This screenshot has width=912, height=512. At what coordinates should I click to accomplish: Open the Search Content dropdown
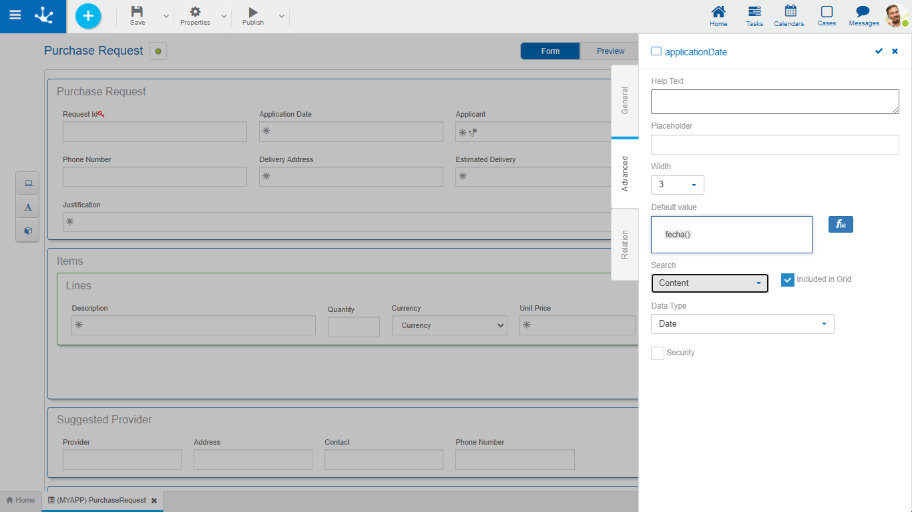[x=710, y=283]
